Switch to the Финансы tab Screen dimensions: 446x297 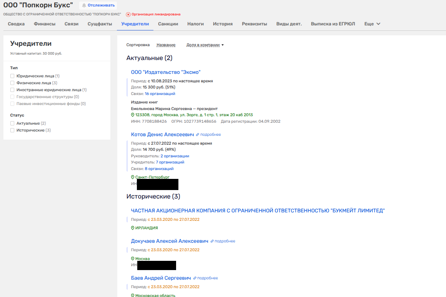(45, 24)
